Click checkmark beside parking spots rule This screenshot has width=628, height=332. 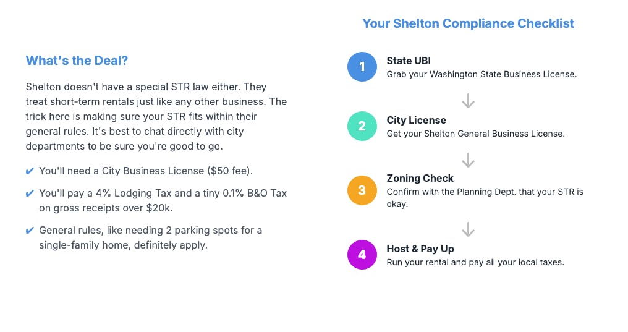30,231
